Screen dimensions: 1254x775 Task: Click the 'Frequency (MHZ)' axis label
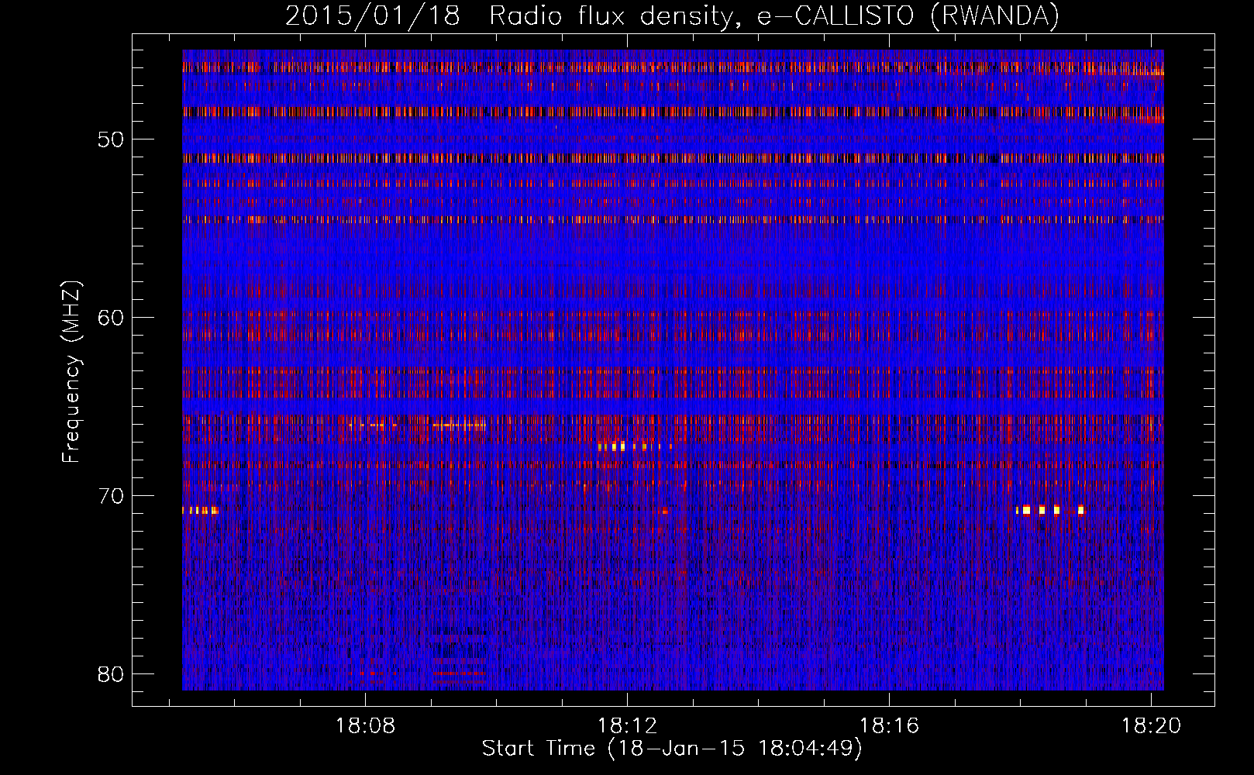[71, 372]
